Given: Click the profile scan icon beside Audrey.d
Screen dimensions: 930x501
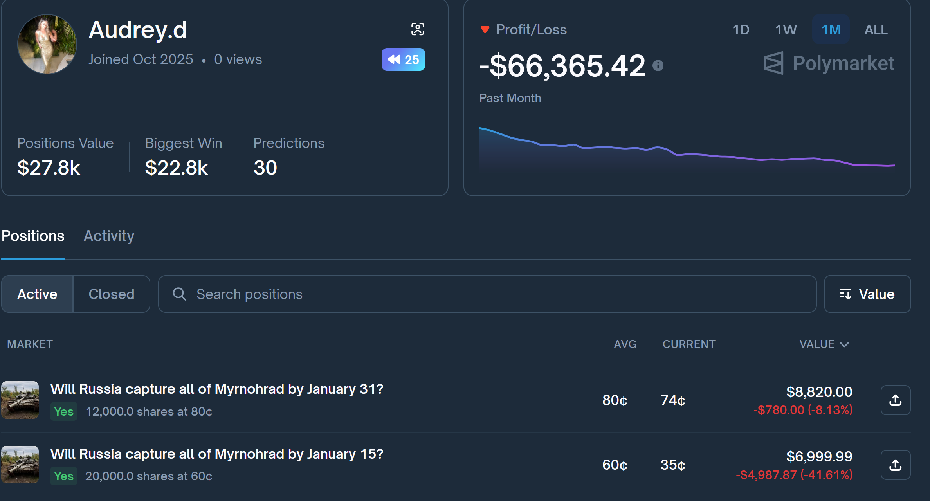Looking at the screenshot, I should (x=417, y=29).
